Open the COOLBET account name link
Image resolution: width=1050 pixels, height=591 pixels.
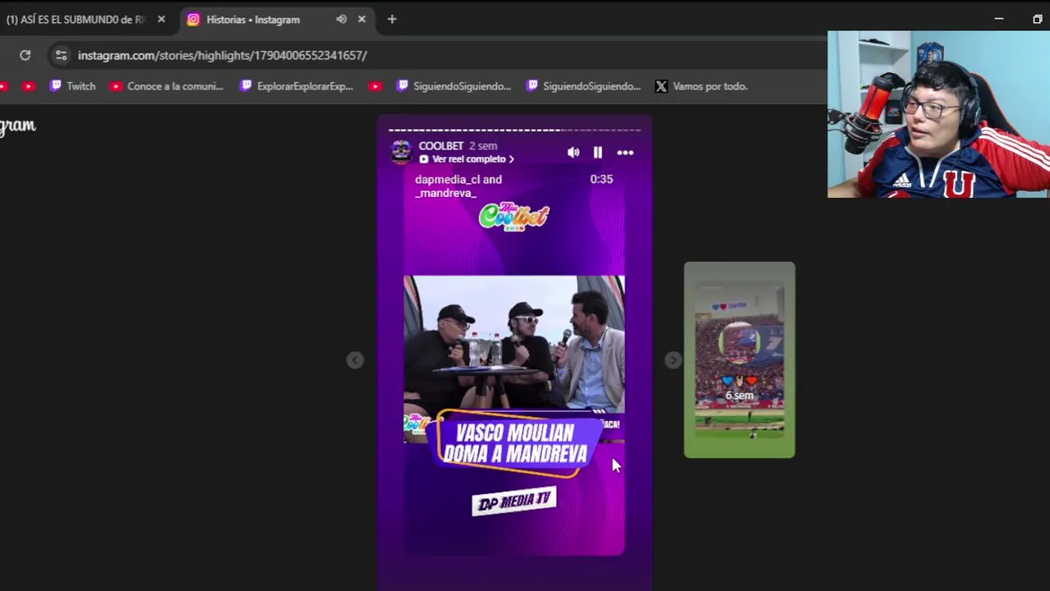[441, 146]
